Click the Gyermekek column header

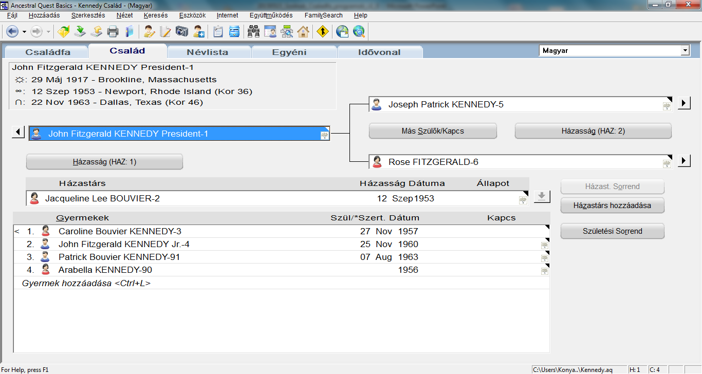click(x=82, y=218)
